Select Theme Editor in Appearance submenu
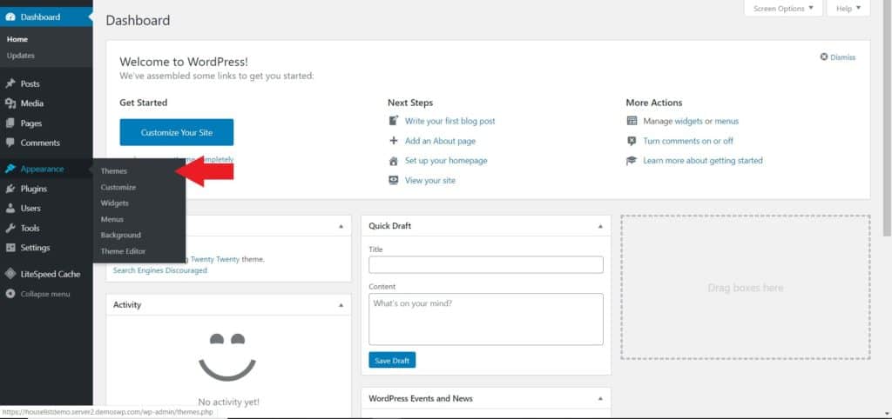The width and height of the screenshot is (892, 419). click(x=123, y=251)
